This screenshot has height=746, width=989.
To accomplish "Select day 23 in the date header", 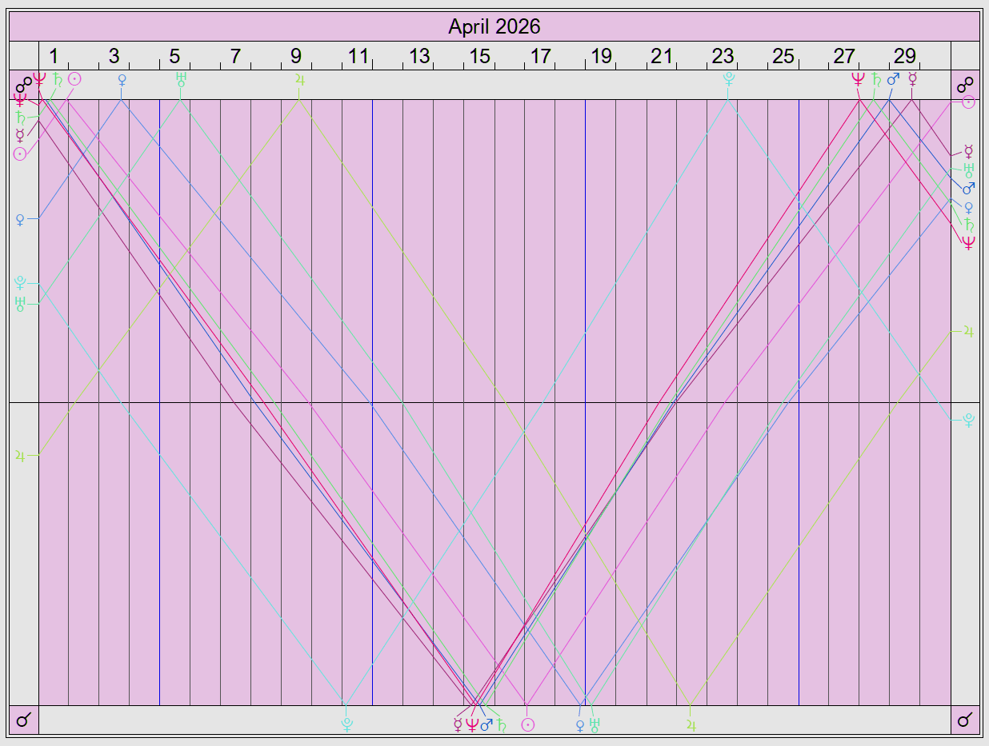I will (722, 56).
